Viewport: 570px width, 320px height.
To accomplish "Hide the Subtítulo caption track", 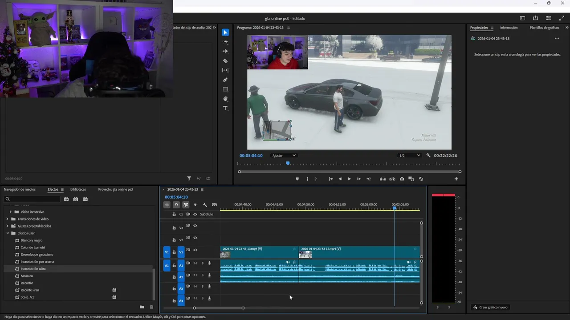I will click(195, 214).
